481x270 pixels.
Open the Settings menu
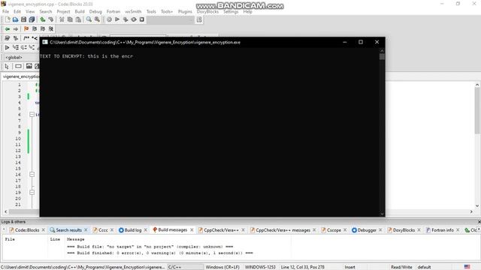231,12
